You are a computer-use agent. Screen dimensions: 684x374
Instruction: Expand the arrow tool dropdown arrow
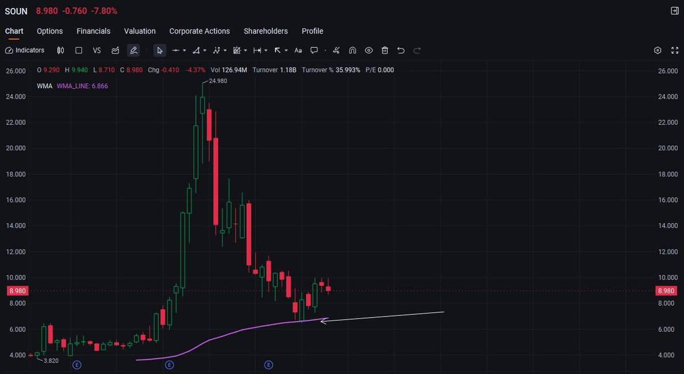point(286,51)
